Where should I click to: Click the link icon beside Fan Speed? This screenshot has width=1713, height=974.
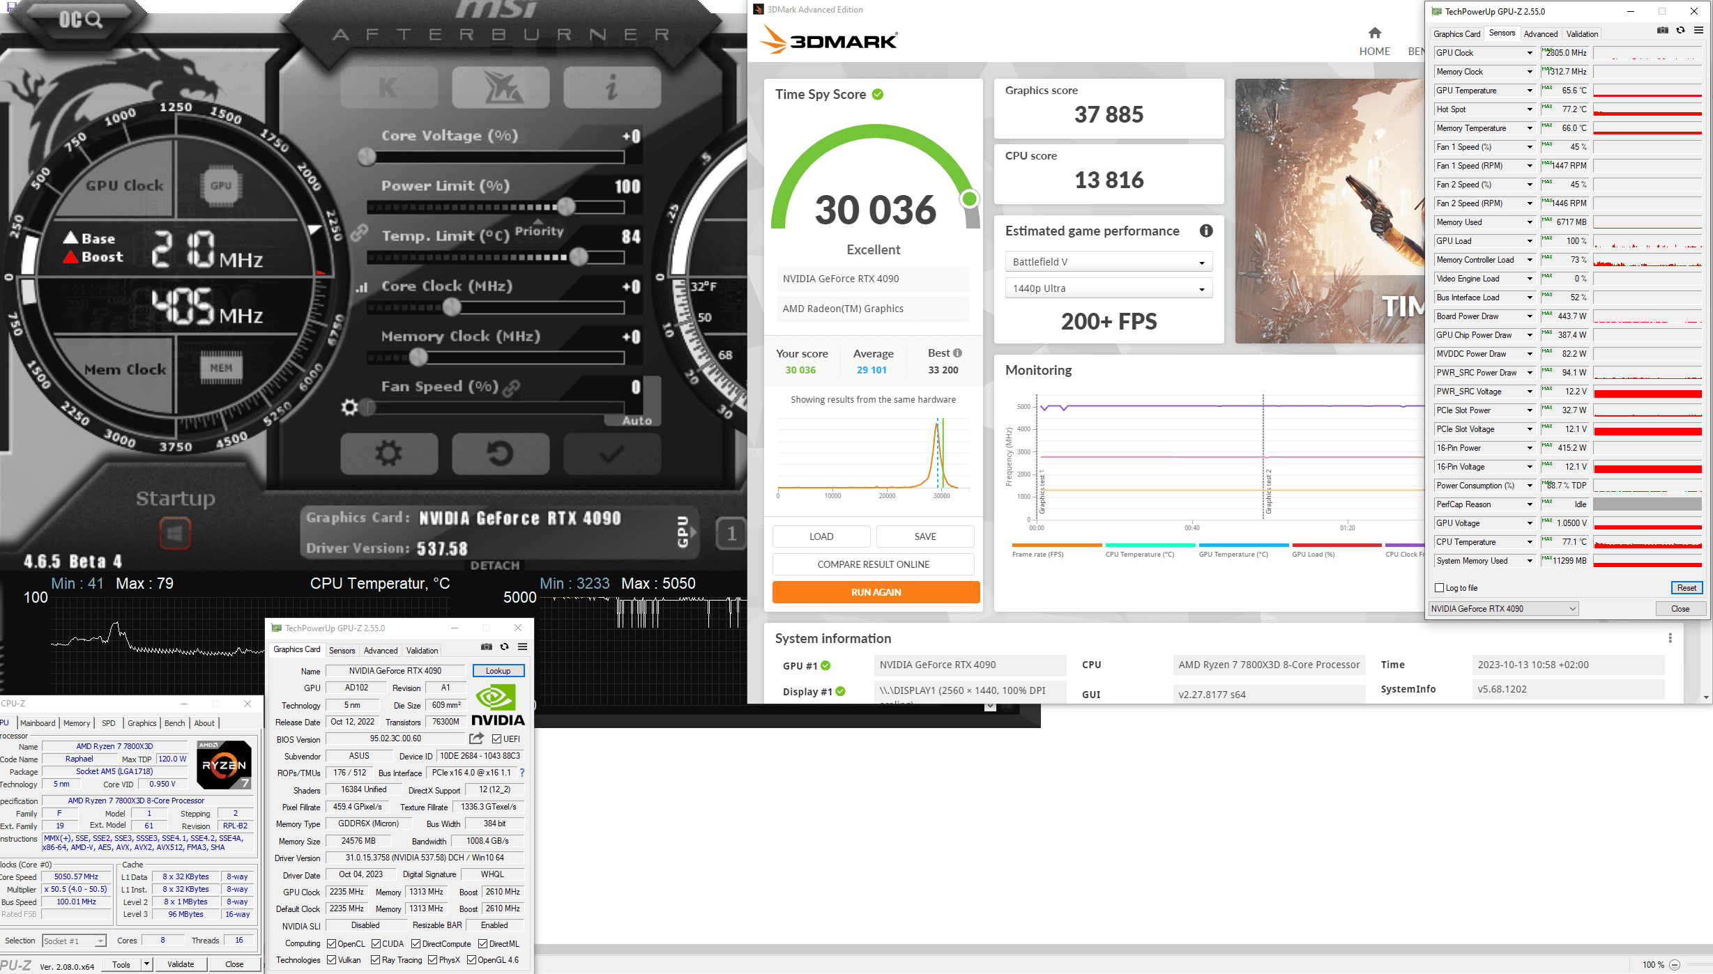pos(511,389)
